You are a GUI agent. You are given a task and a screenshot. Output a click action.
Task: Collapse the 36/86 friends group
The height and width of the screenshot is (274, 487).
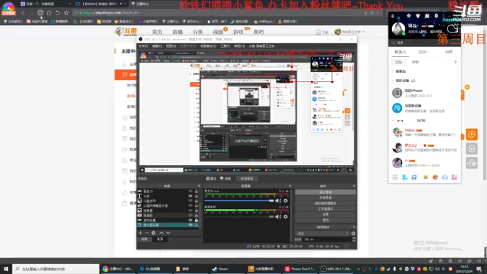393,120
